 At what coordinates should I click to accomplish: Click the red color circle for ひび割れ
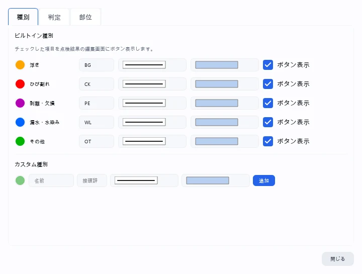pyautogui.click(x=20, y=84)
